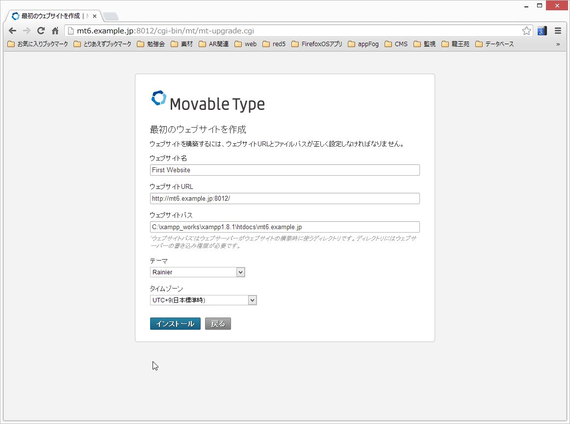
Task: Close the current browser tab
Action: pos(95,16)
